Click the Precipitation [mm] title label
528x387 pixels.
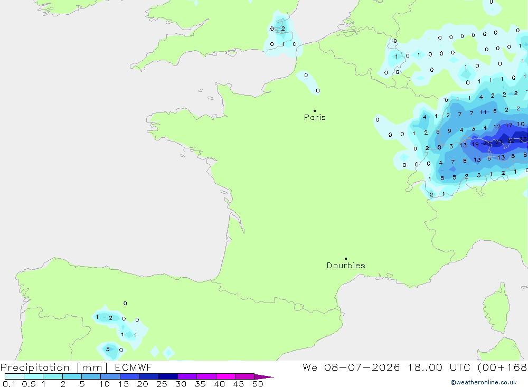click(x=54, y=367)
